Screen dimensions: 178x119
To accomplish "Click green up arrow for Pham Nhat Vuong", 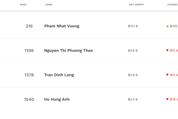I will click(x=168, y=26).
